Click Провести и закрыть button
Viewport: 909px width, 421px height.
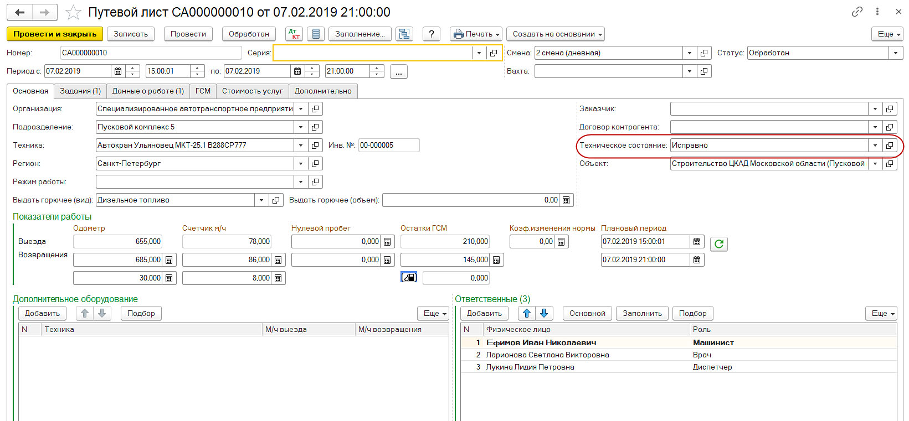click(x=55, y=34)
